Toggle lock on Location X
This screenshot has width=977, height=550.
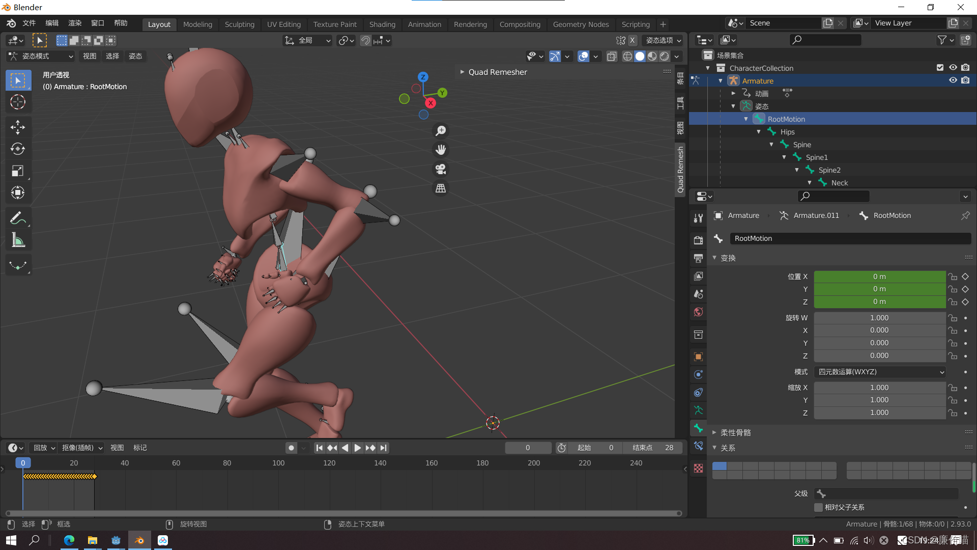point(953,277)
